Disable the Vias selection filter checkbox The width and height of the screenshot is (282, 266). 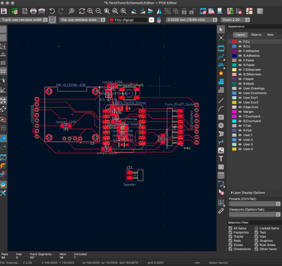(257, 237)
